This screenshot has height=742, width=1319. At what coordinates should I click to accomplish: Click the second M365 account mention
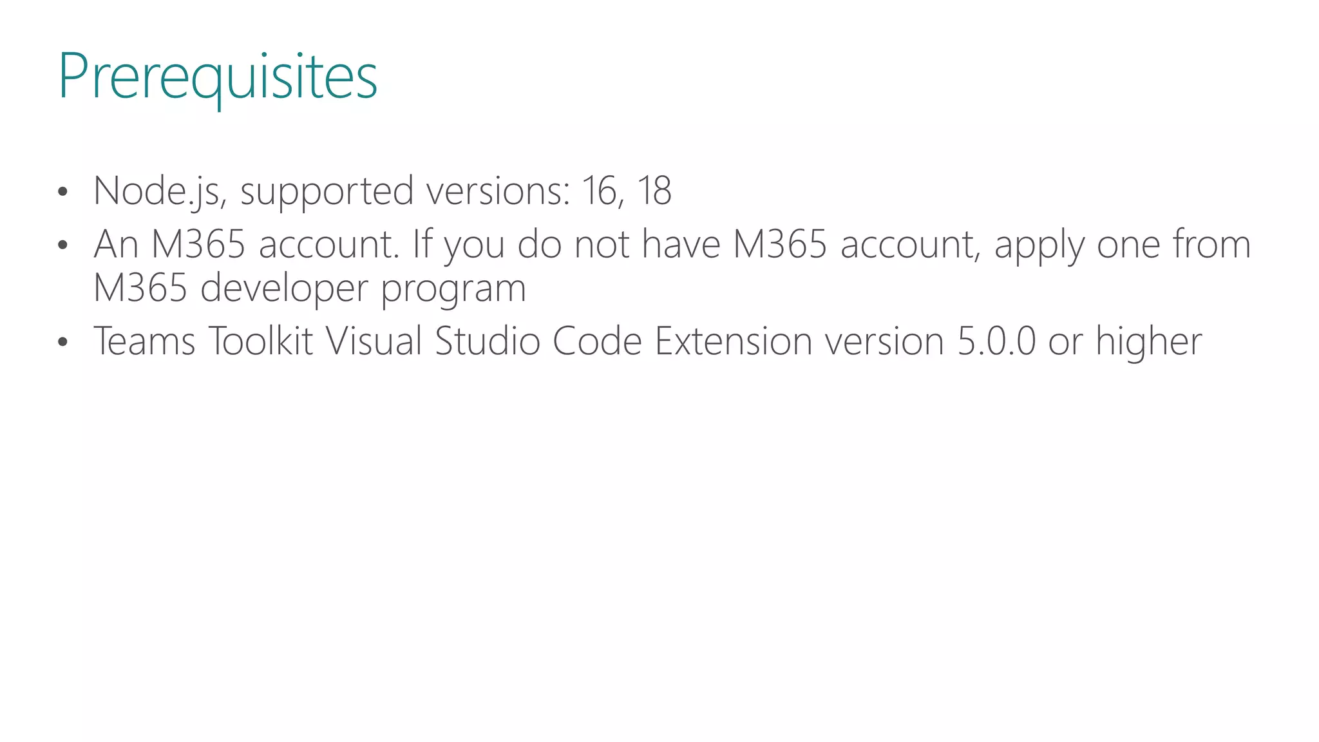(x=857, y=245)
